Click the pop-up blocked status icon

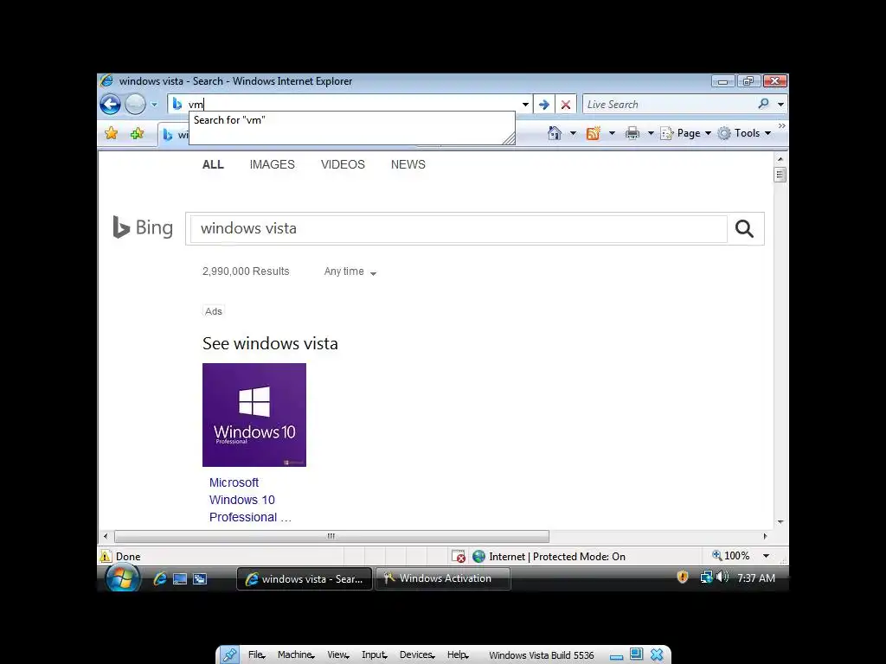(x=459, y=556)
